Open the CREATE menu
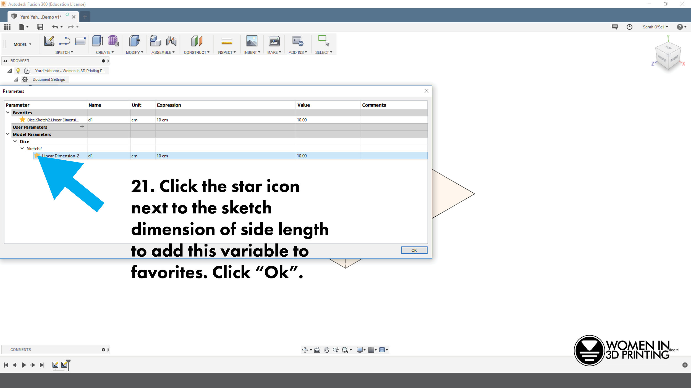 (105, 52)
